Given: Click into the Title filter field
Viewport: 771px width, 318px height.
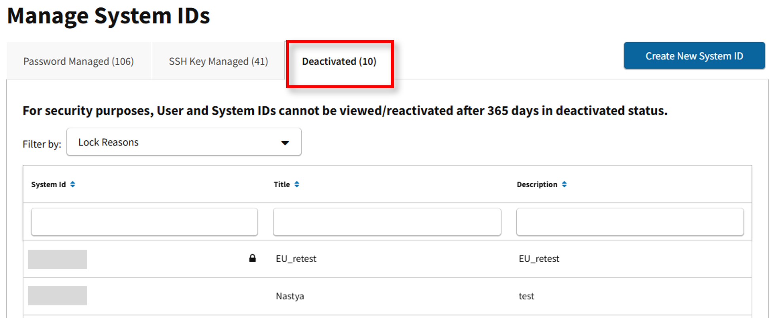Looking at the screenshot, I should [x=387, y=222].
